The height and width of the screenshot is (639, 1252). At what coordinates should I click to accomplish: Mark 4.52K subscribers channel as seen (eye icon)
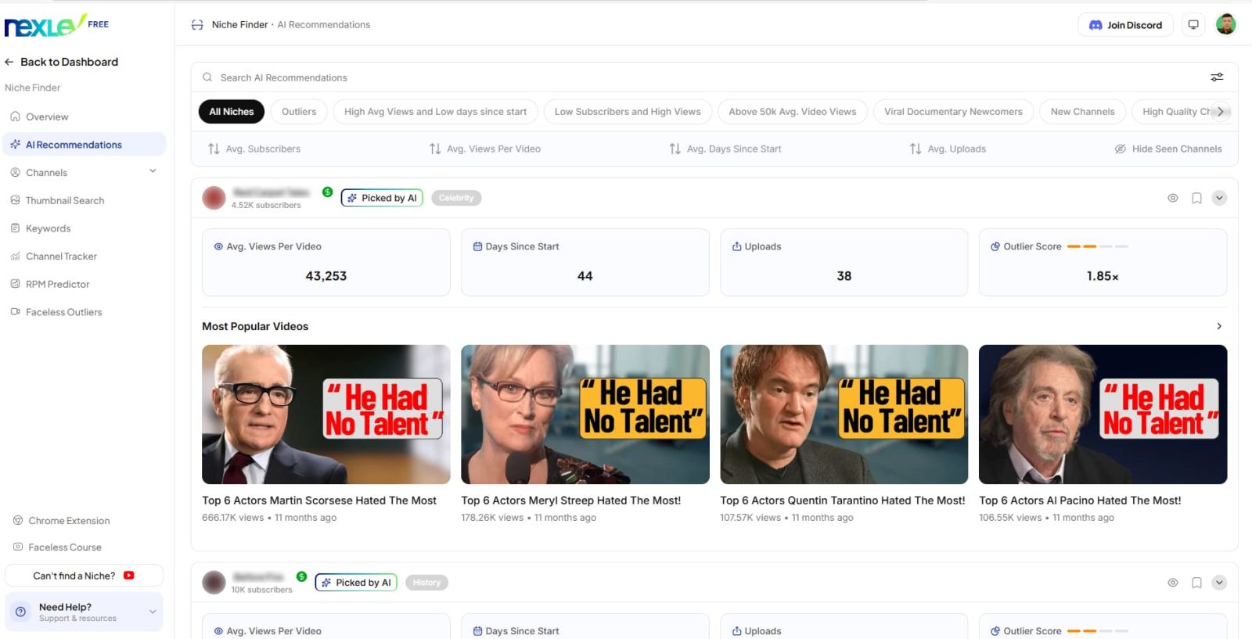1172,198
